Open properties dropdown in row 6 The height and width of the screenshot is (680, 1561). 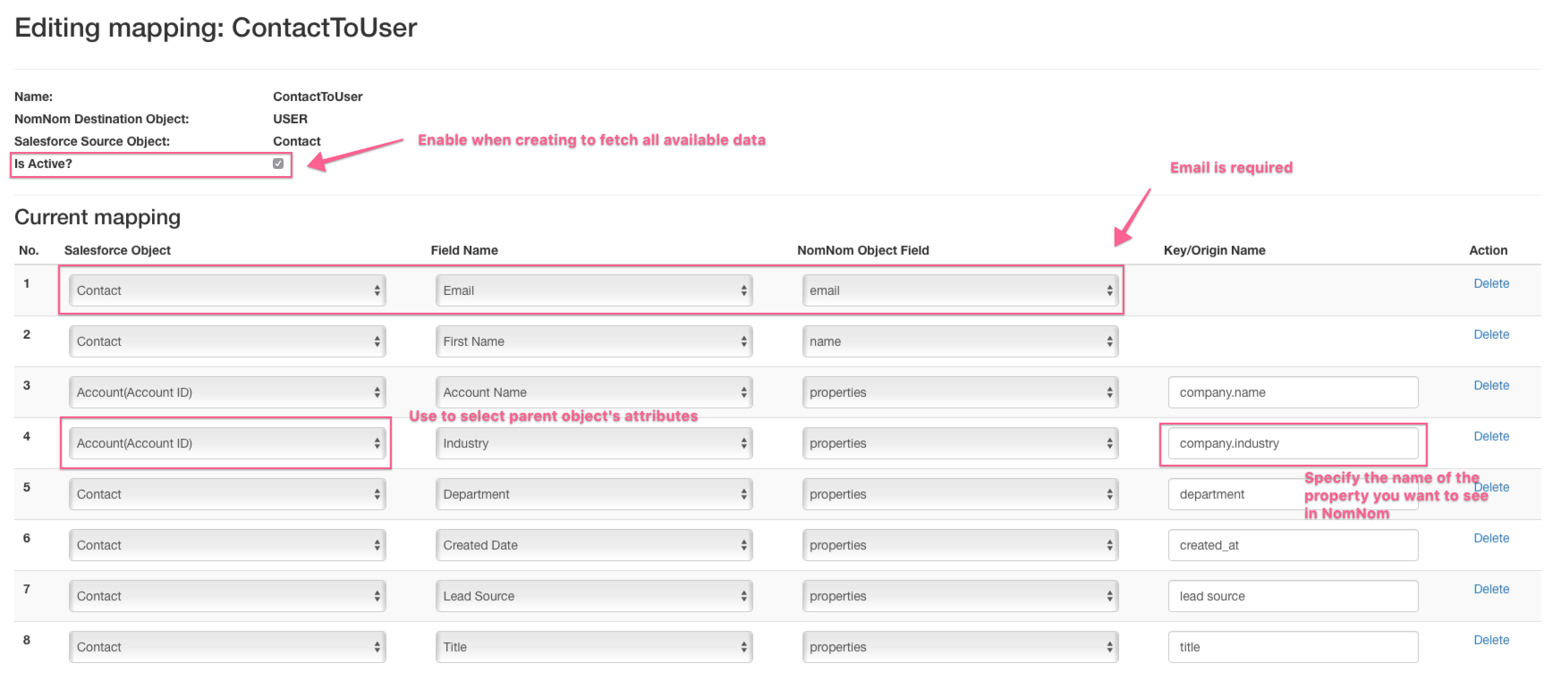pos(960,545)
